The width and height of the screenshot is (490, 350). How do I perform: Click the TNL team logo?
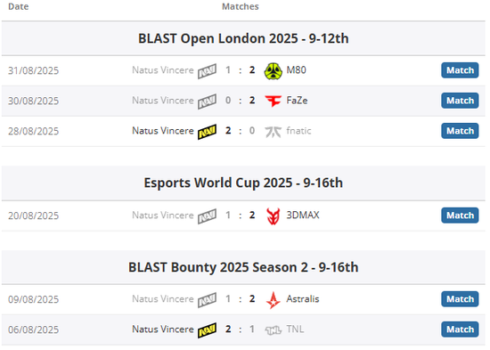tap(274, 330)
